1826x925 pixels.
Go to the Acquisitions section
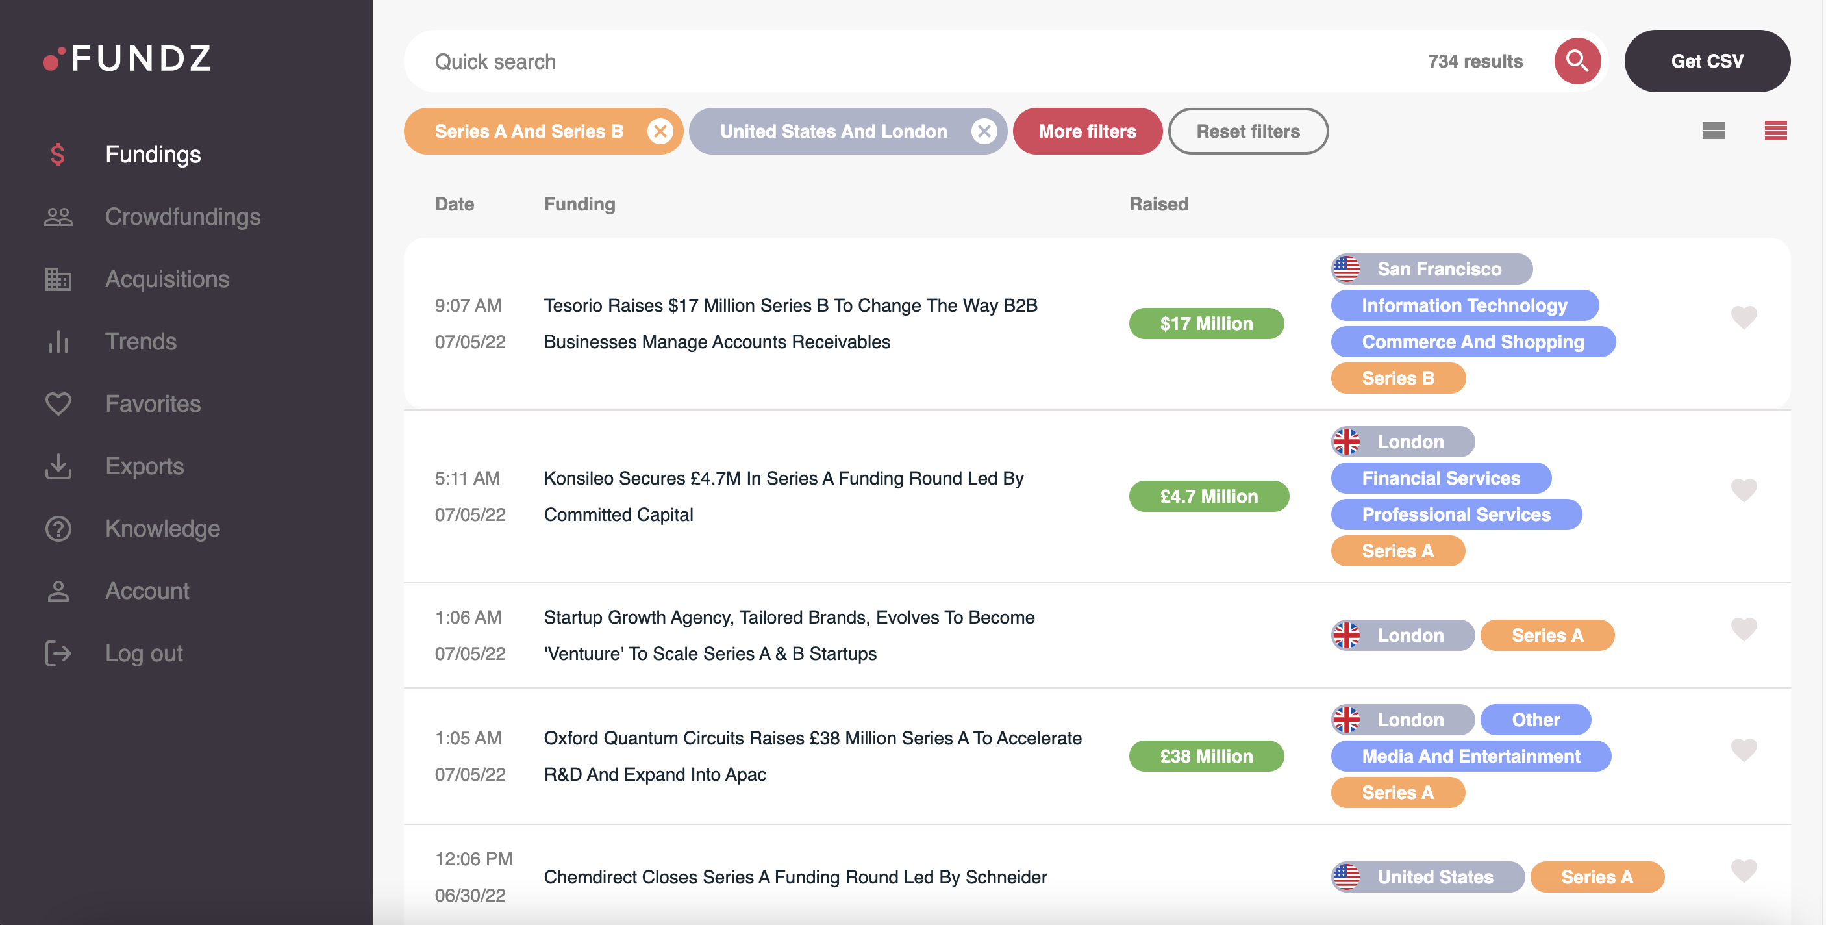[167, 279]
